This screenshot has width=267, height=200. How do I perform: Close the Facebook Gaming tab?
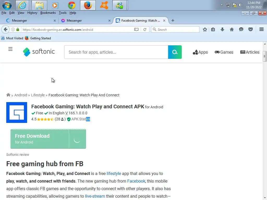[x=164, y=21]
